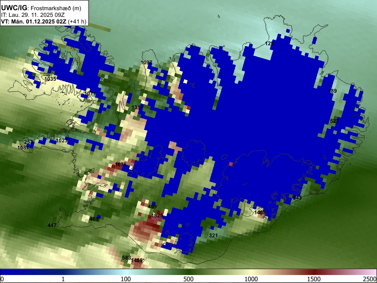Click the map value 1071
The width and height of the screenshot is (377, 283).
(90, 93)
